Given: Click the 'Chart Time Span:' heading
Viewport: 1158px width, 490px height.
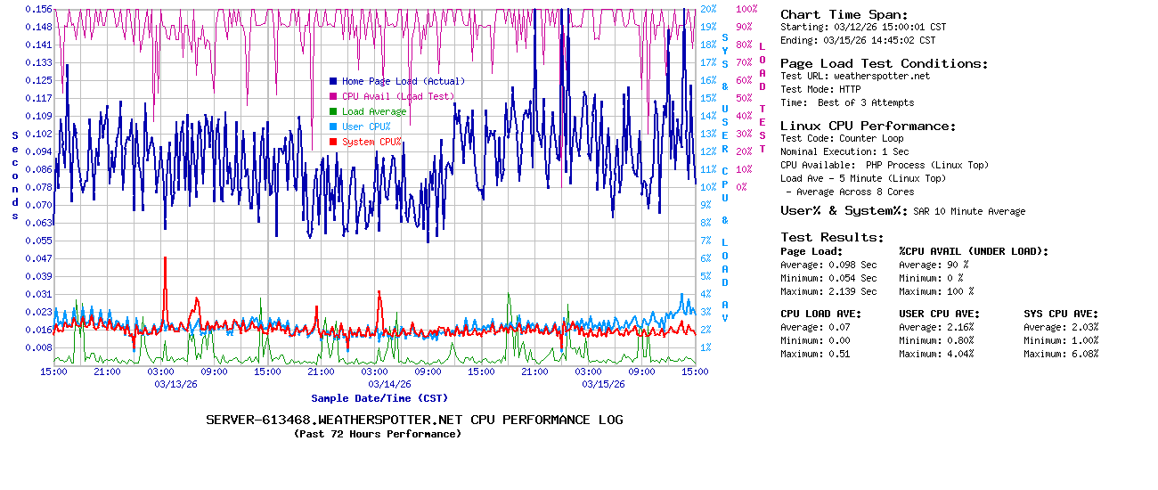Looking at the screenshot, I should coord(844,14).
